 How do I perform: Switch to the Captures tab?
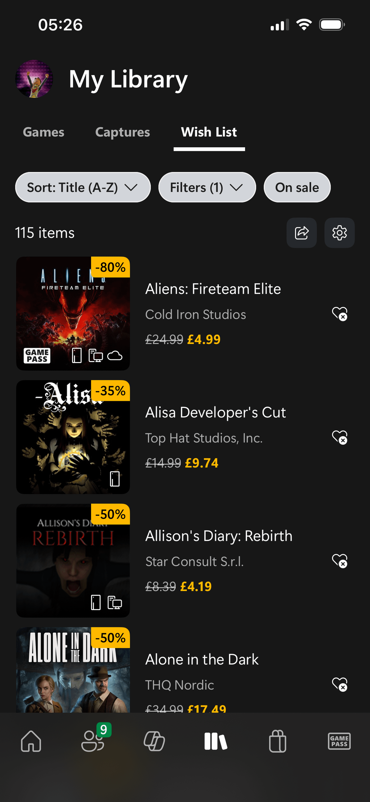coord(123,132)
